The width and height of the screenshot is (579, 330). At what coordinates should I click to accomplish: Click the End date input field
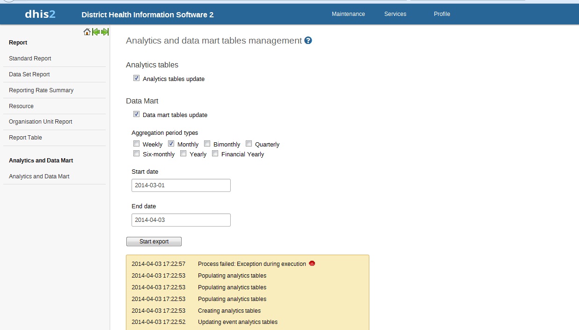click(181, 220)
